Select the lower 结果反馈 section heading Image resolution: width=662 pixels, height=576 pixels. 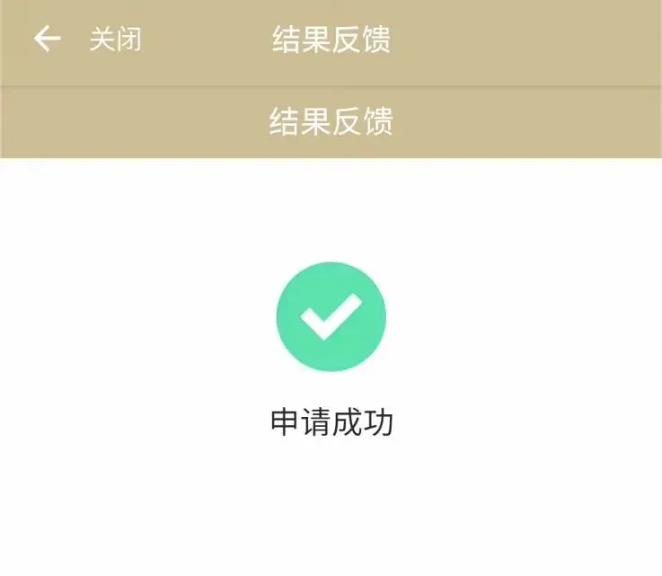coord(331,121)
